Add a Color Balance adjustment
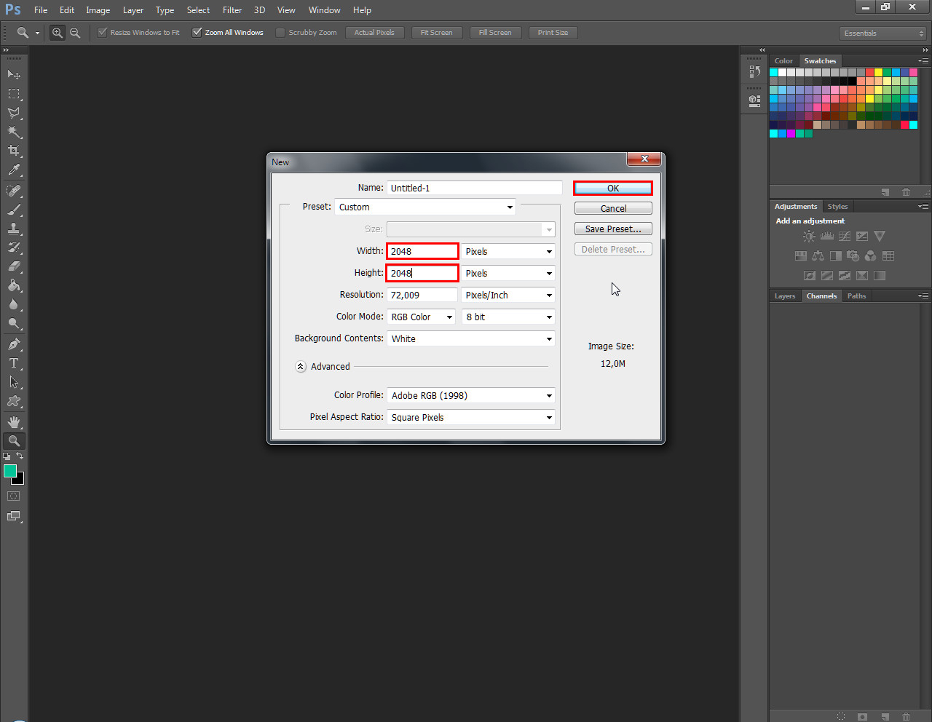This screenshot has height=722, width=932. 818,256
